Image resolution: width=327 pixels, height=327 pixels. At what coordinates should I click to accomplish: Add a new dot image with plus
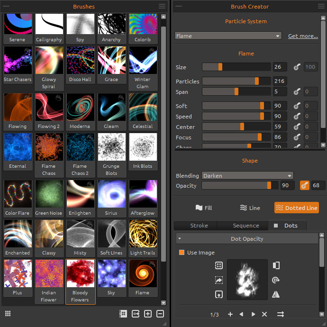pos(230,314)
